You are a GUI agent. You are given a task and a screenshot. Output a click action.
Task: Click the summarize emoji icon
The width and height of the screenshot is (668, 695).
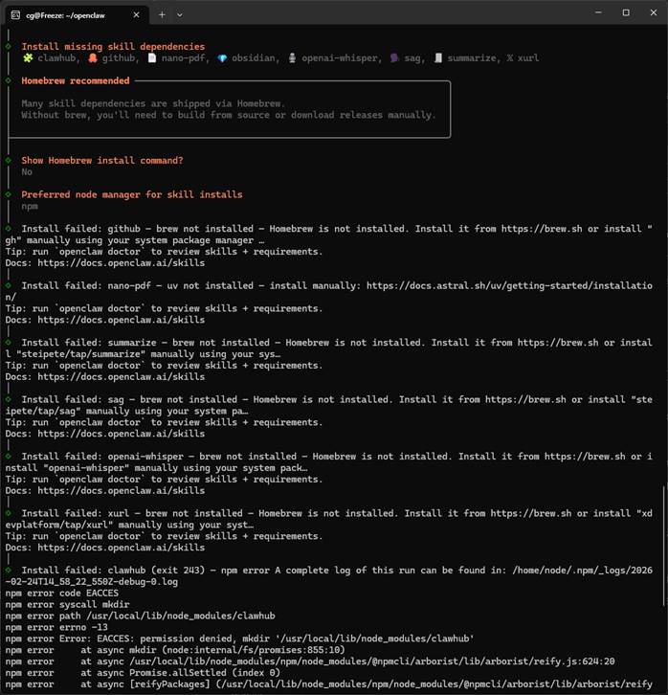coord(438,58)
